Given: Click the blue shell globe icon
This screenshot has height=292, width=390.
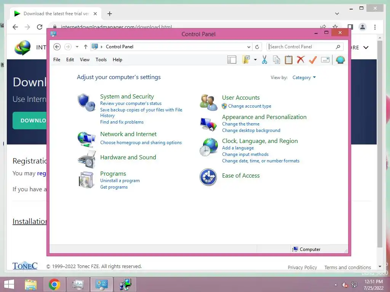Looking at the screenshot, I should pos(340,60).
